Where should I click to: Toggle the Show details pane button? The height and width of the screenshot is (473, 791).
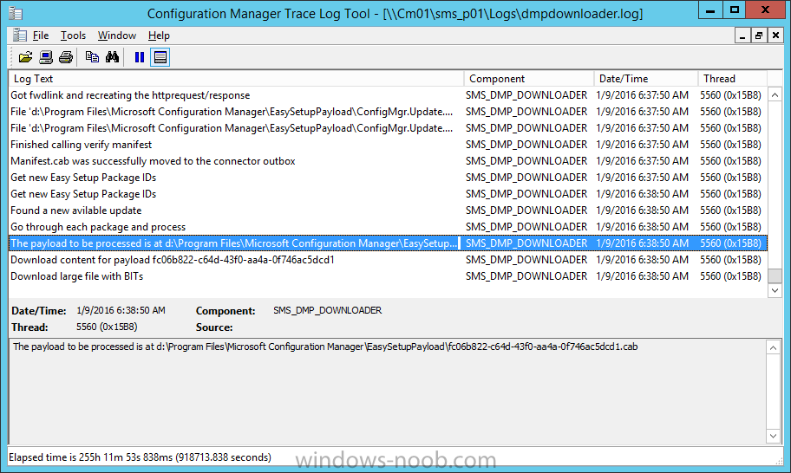(160, 57)
